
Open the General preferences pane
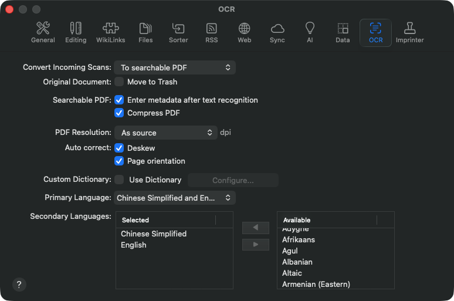43,32
